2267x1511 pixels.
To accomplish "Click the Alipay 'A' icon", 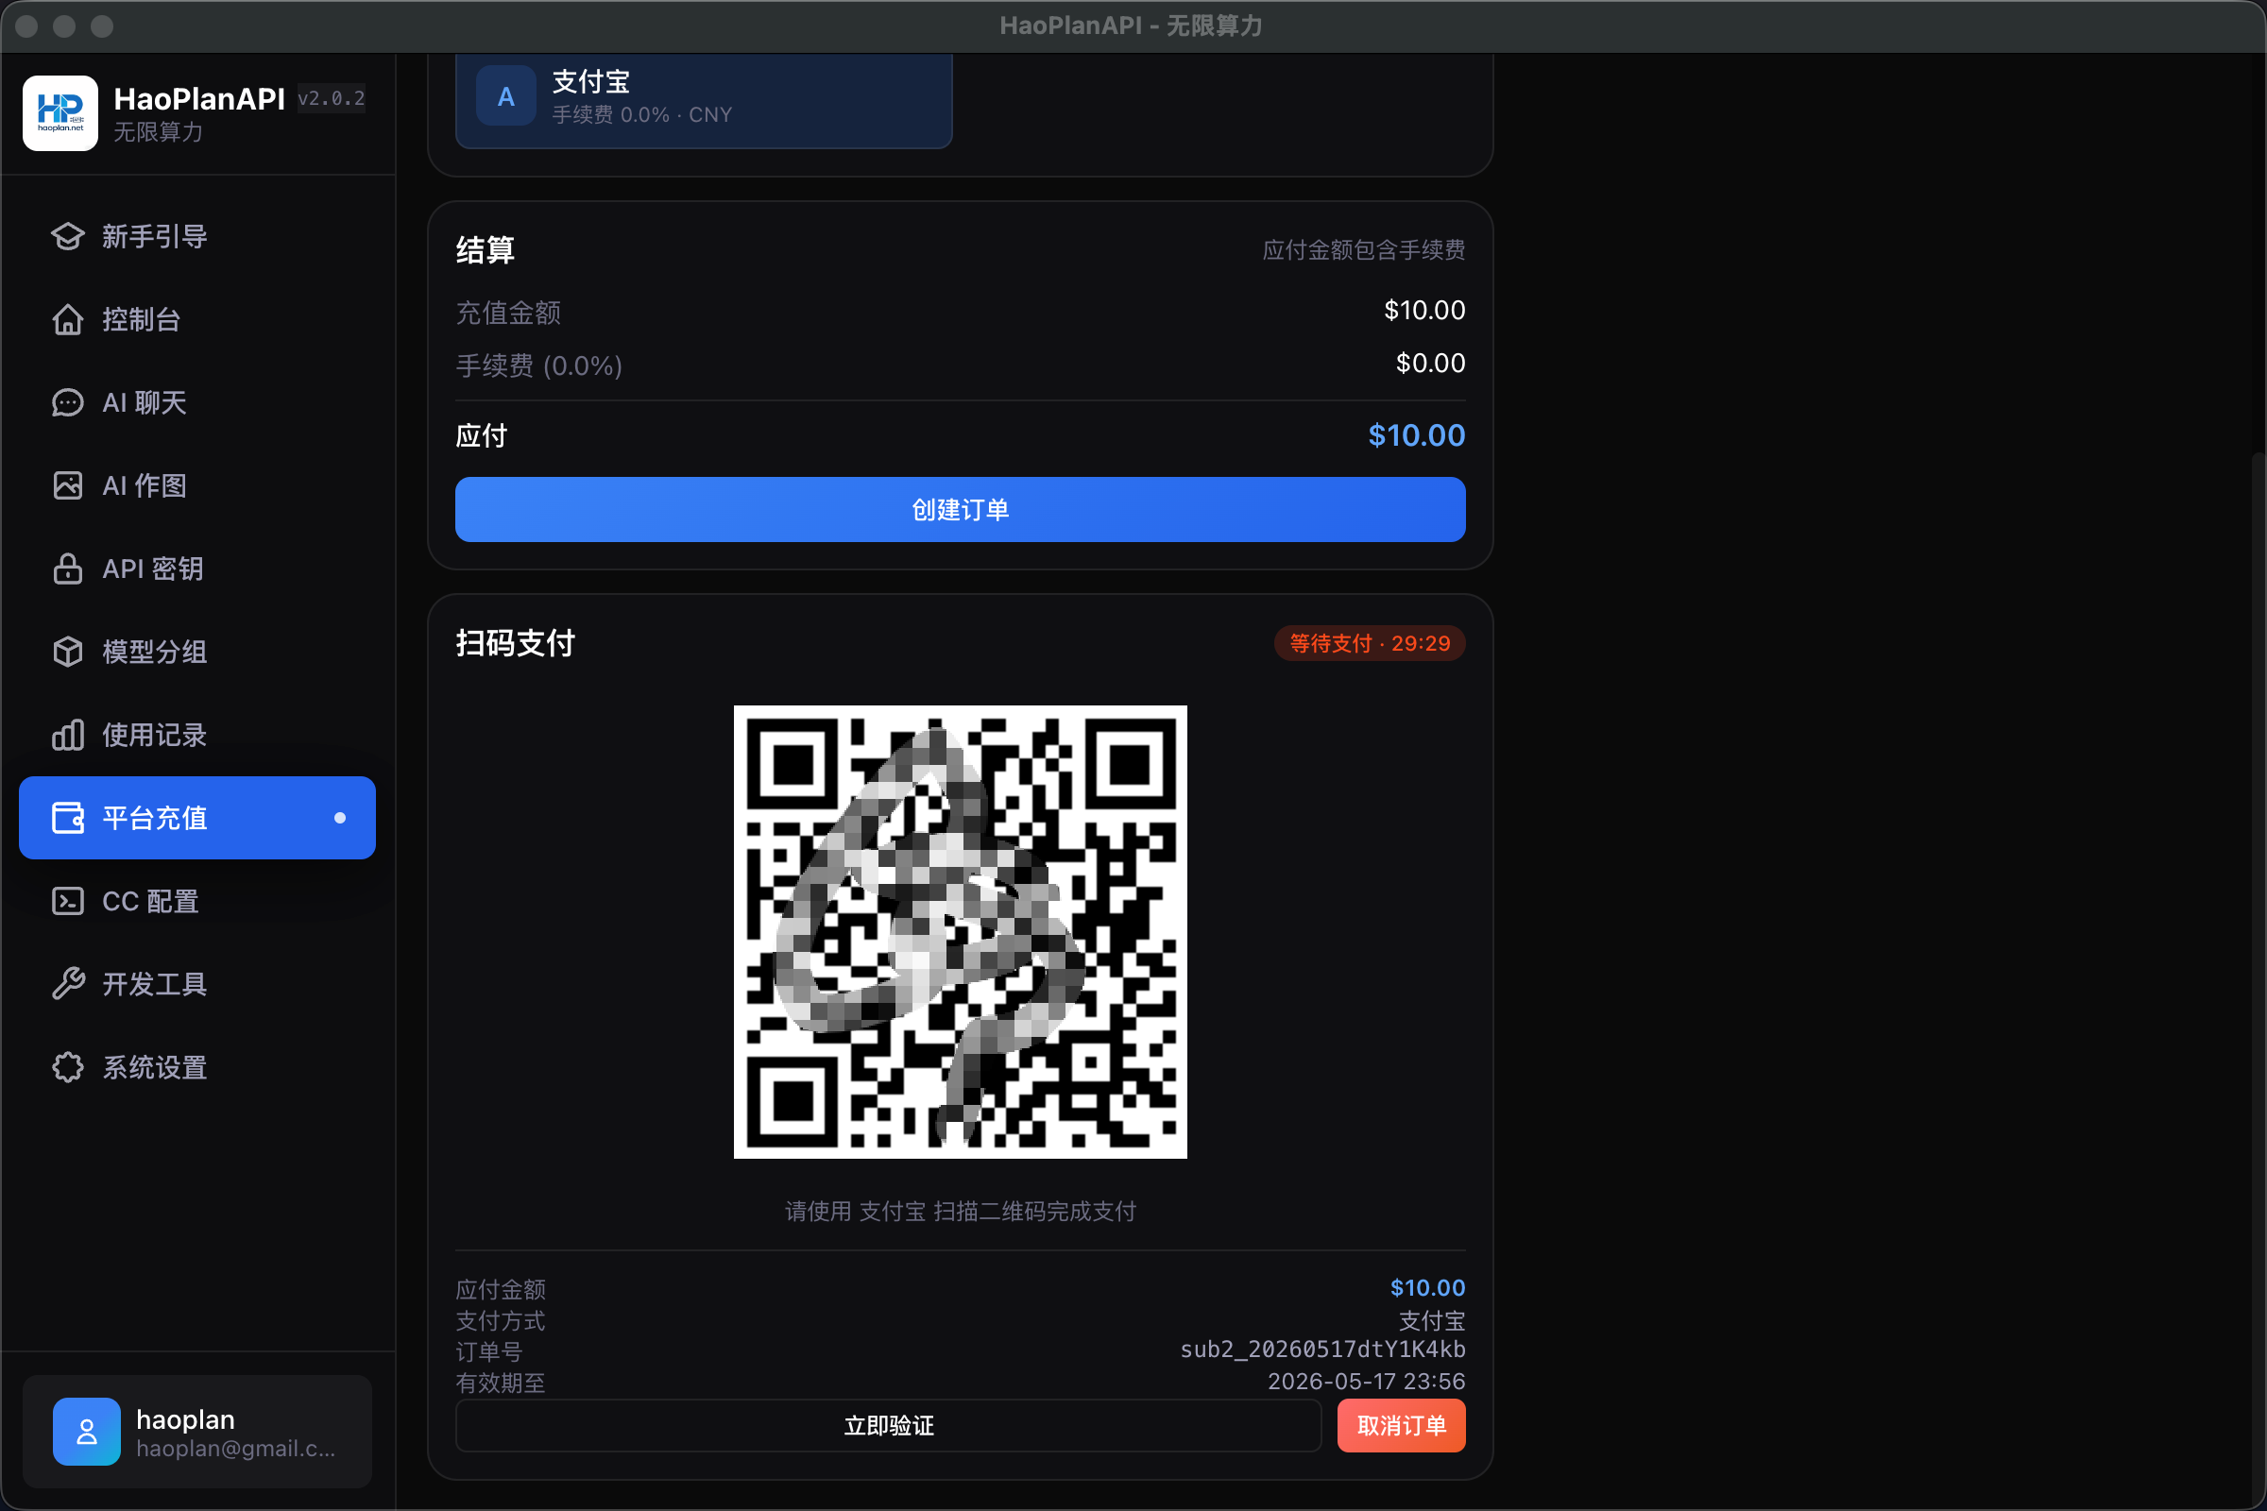I will point(506,96).
